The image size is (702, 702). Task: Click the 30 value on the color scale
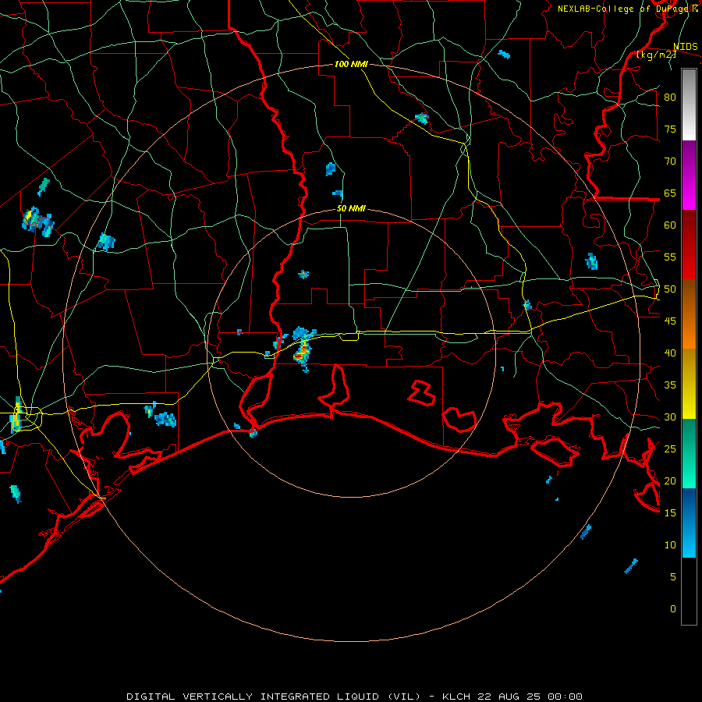coord(670,417)
